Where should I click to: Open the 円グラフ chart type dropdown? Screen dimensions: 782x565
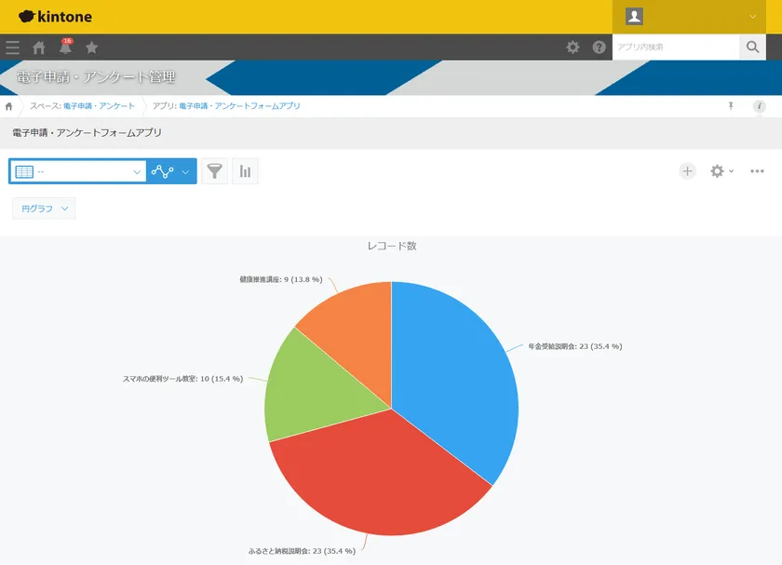(44, 209)
